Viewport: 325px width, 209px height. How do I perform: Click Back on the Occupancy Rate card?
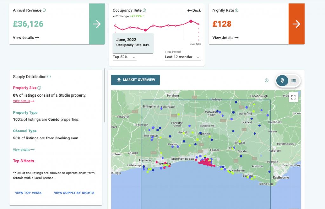(194, 10)
